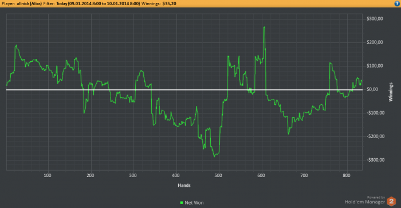This screenshot has height=208, width=401.
Task: Click the 700 hands x-axis label
Action: click(304, 175)
